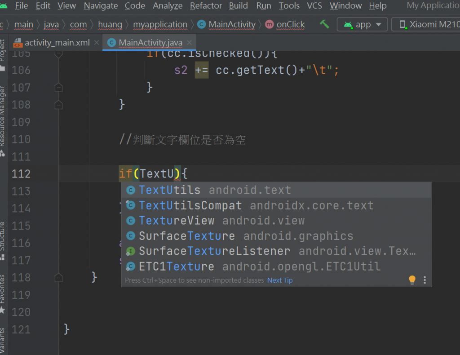Open the Project tool window
Screen dimensions: 460x355
(x=2, y=54)
